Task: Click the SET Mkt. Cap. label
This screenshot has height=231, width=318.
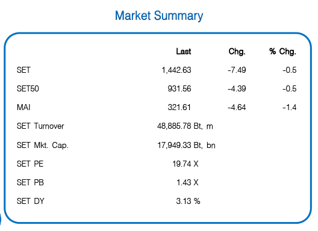Action: pyautogui.click(x=43, y=146)
